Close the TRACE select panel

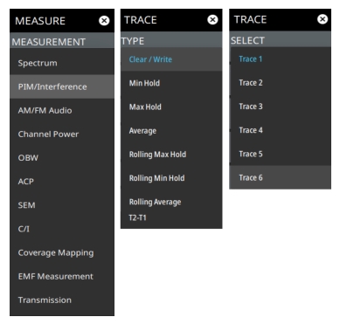tap(323, 19)
